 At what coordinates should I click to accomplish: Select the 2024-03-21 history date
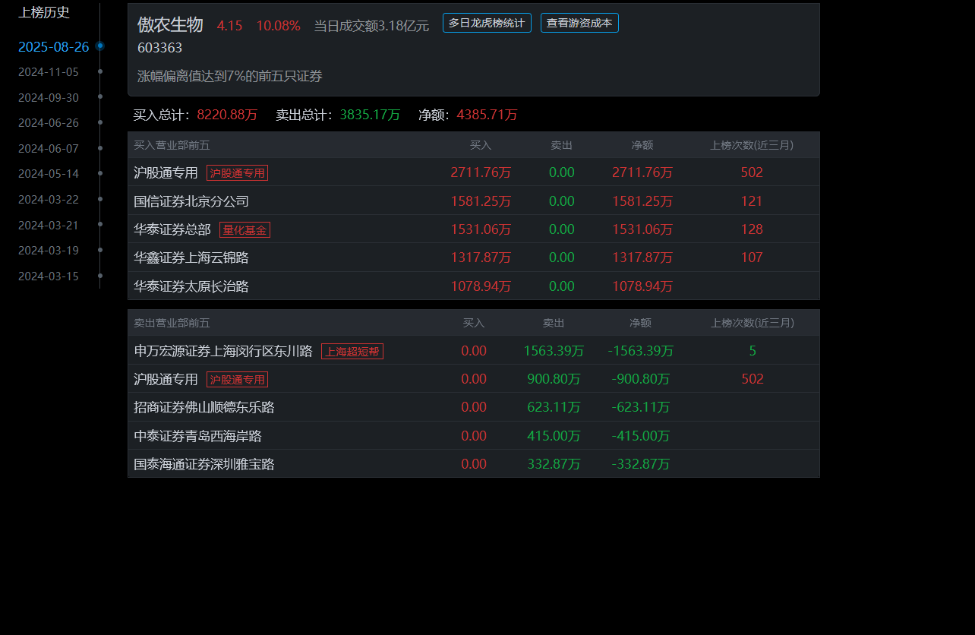point(49,226)
